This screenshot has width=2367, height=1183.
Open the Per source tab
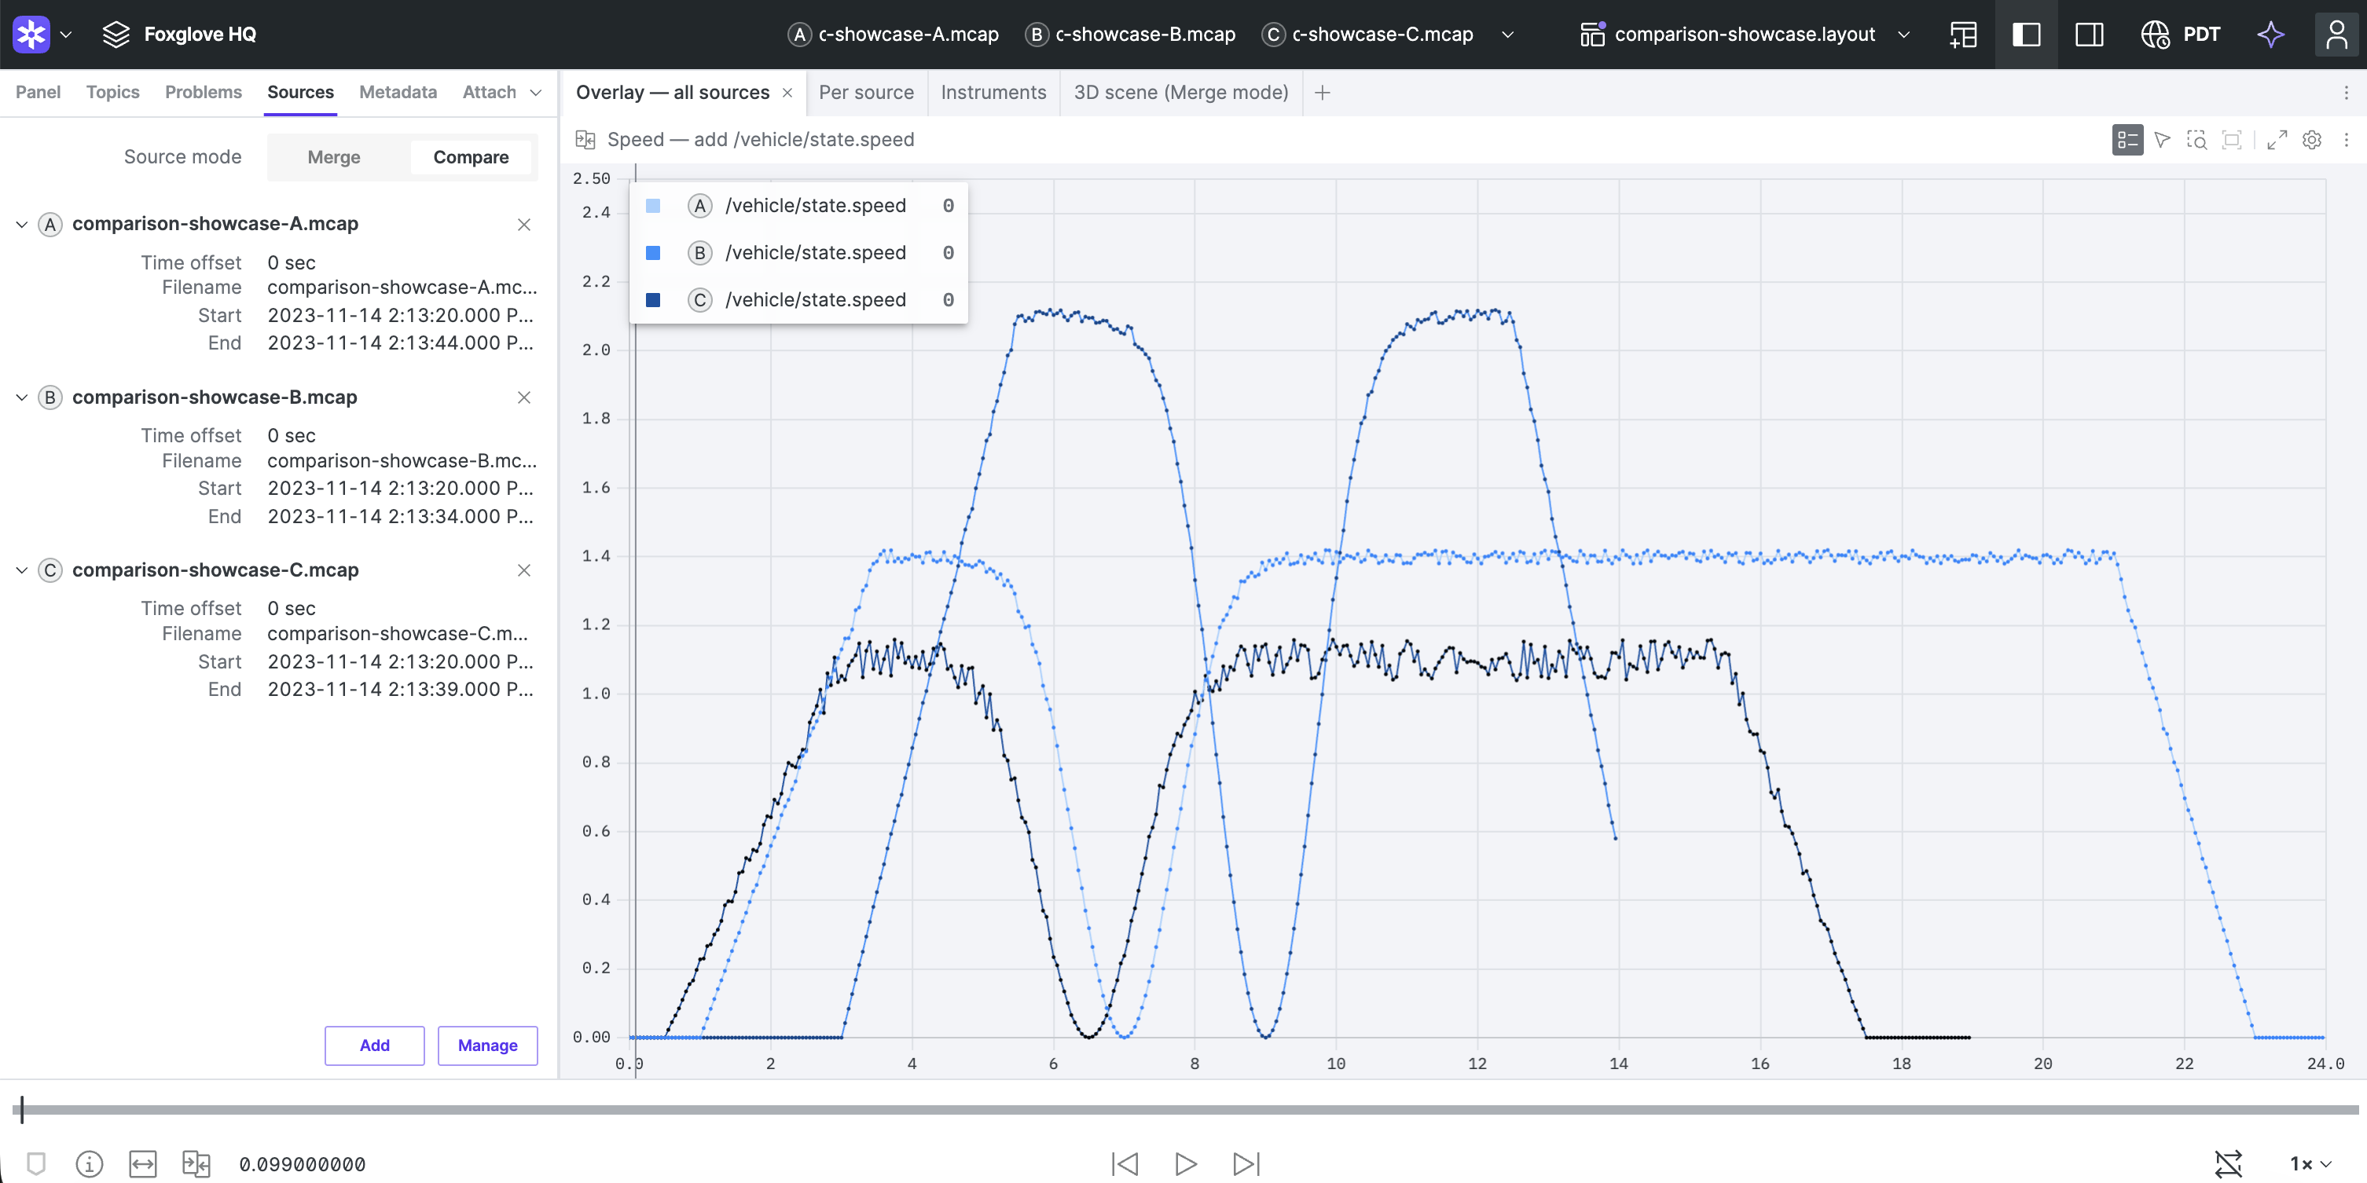point(865,92)
